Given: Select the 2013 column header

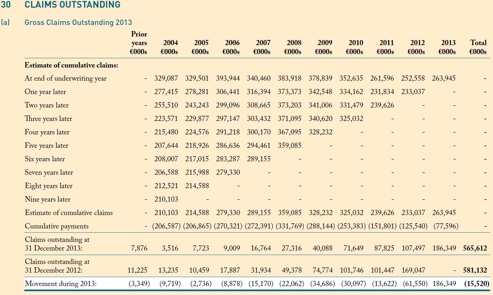Looking at the screenshot, I should point(448,47).
